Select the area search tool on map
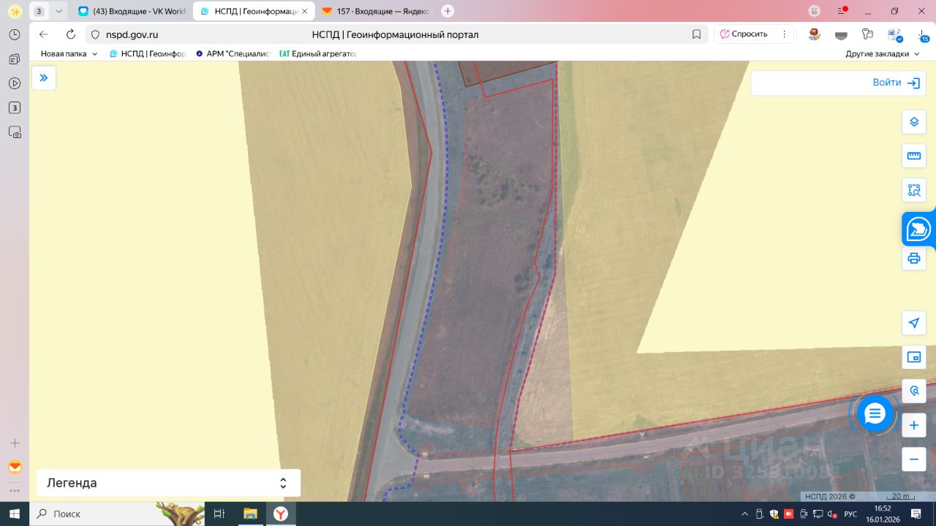This screenshot has height=526, width=936. (x=914, y=191)
